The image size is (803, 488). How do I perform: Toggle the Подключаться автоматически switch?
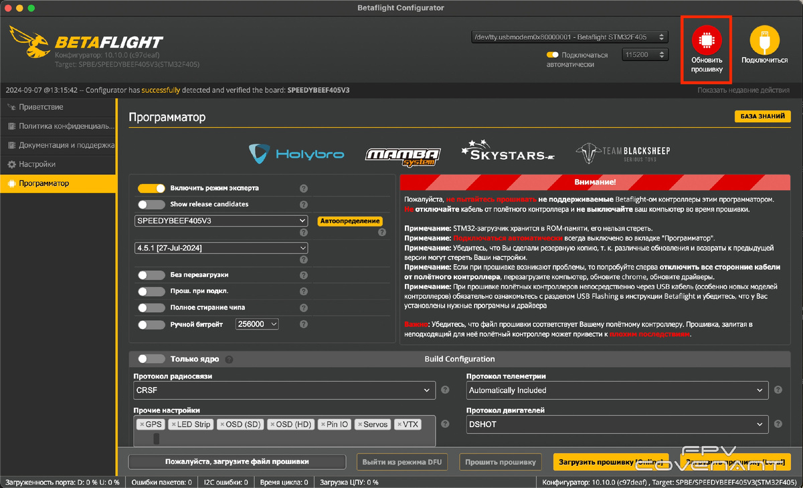[553, 55]
